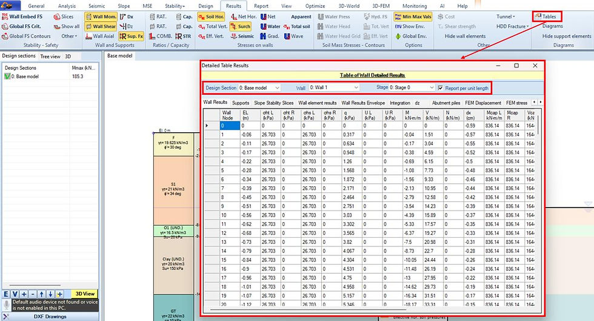The height and width of the screenshot is (321, 594).
Task: Toggle green check on 0: Base model
Action: pyautogui.click(x=7, y=76)
